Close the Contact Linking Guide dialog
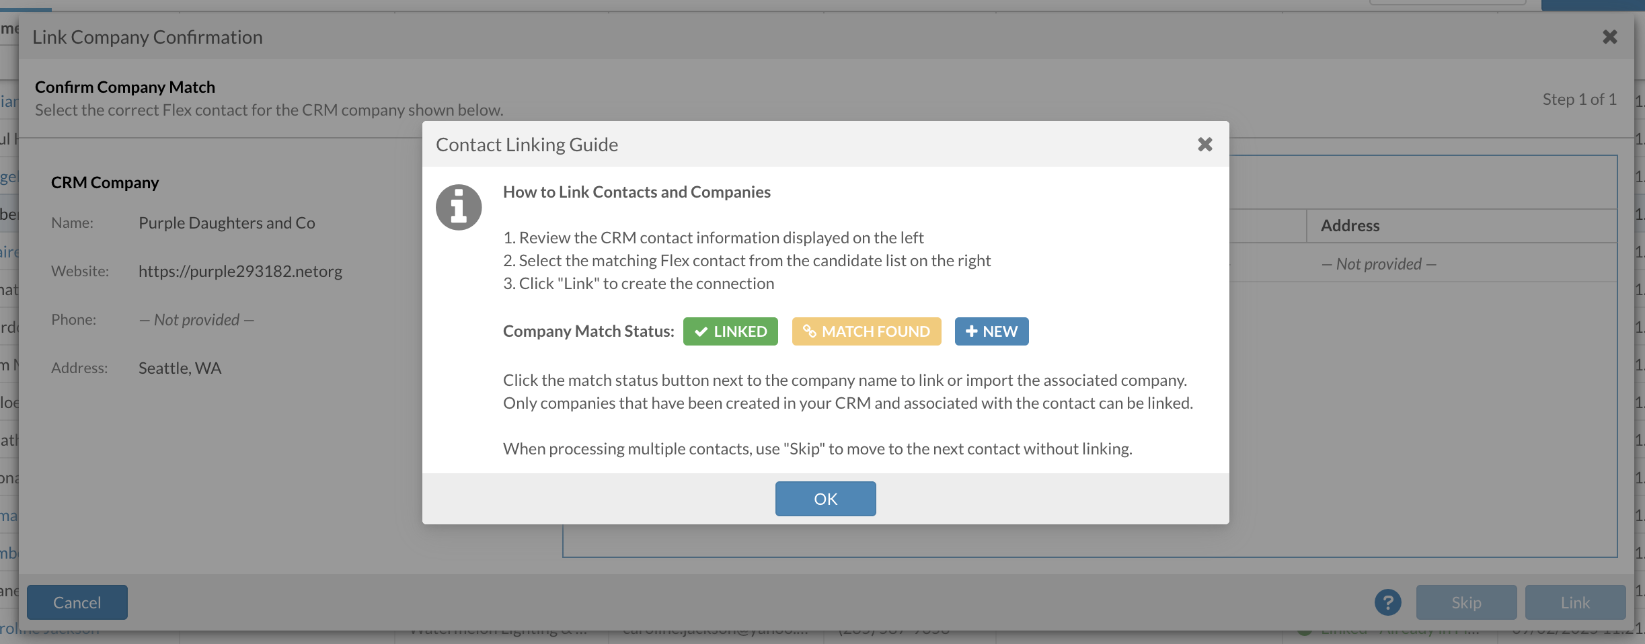This screenshot has height=644, width=1645. (x=1204, y=145)
